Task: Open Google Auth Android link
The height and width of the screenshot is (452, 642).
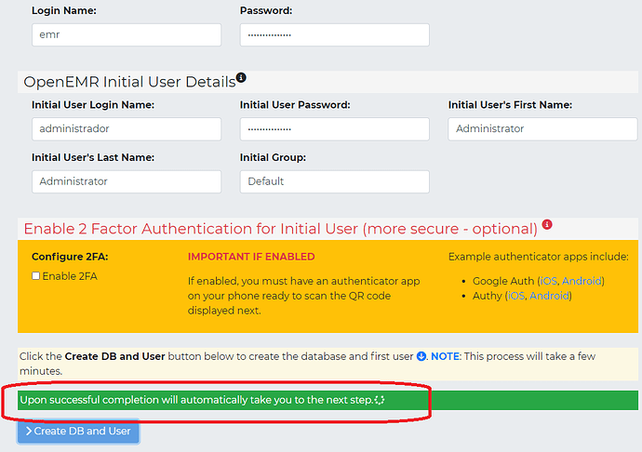Action: [581, 281]
